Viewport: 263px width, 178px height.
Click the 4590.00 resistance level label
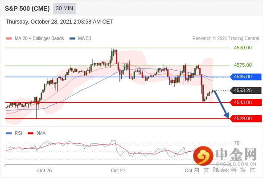pos(242,48)
